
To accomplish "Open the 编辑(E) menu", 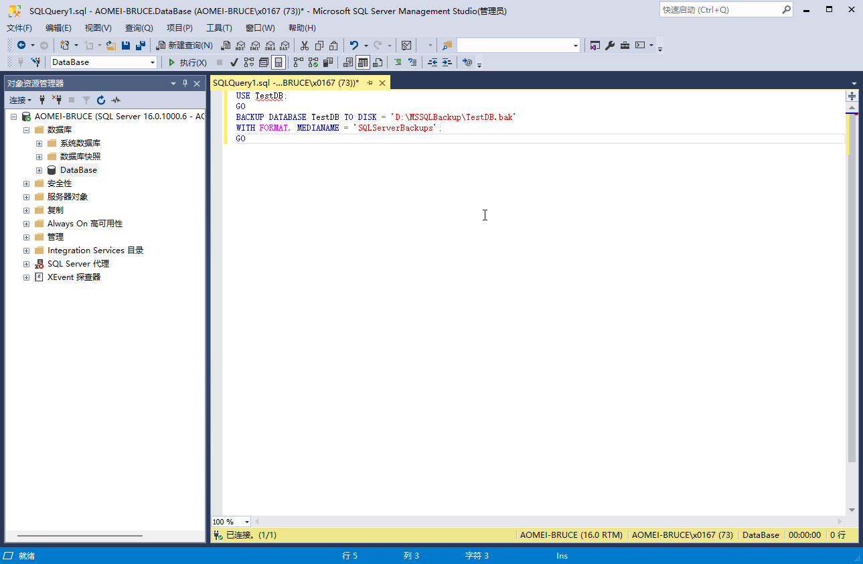I will tap(58, 28).
